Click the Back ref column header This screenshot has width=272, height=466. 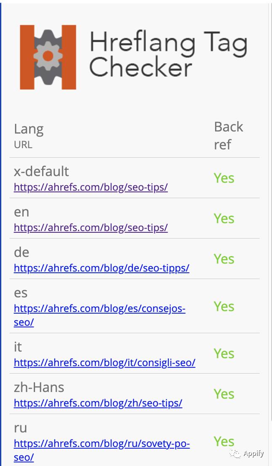point(228,135)
